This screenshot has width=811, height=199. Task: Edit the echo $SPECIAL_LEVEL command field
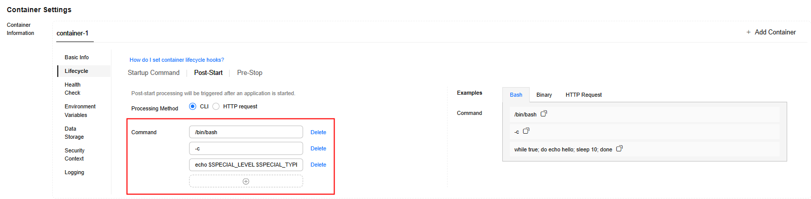pos(246,165)
